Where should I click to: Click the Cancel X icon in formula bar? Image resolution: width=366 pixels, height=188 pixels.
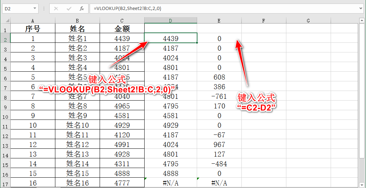pos(56,9)
